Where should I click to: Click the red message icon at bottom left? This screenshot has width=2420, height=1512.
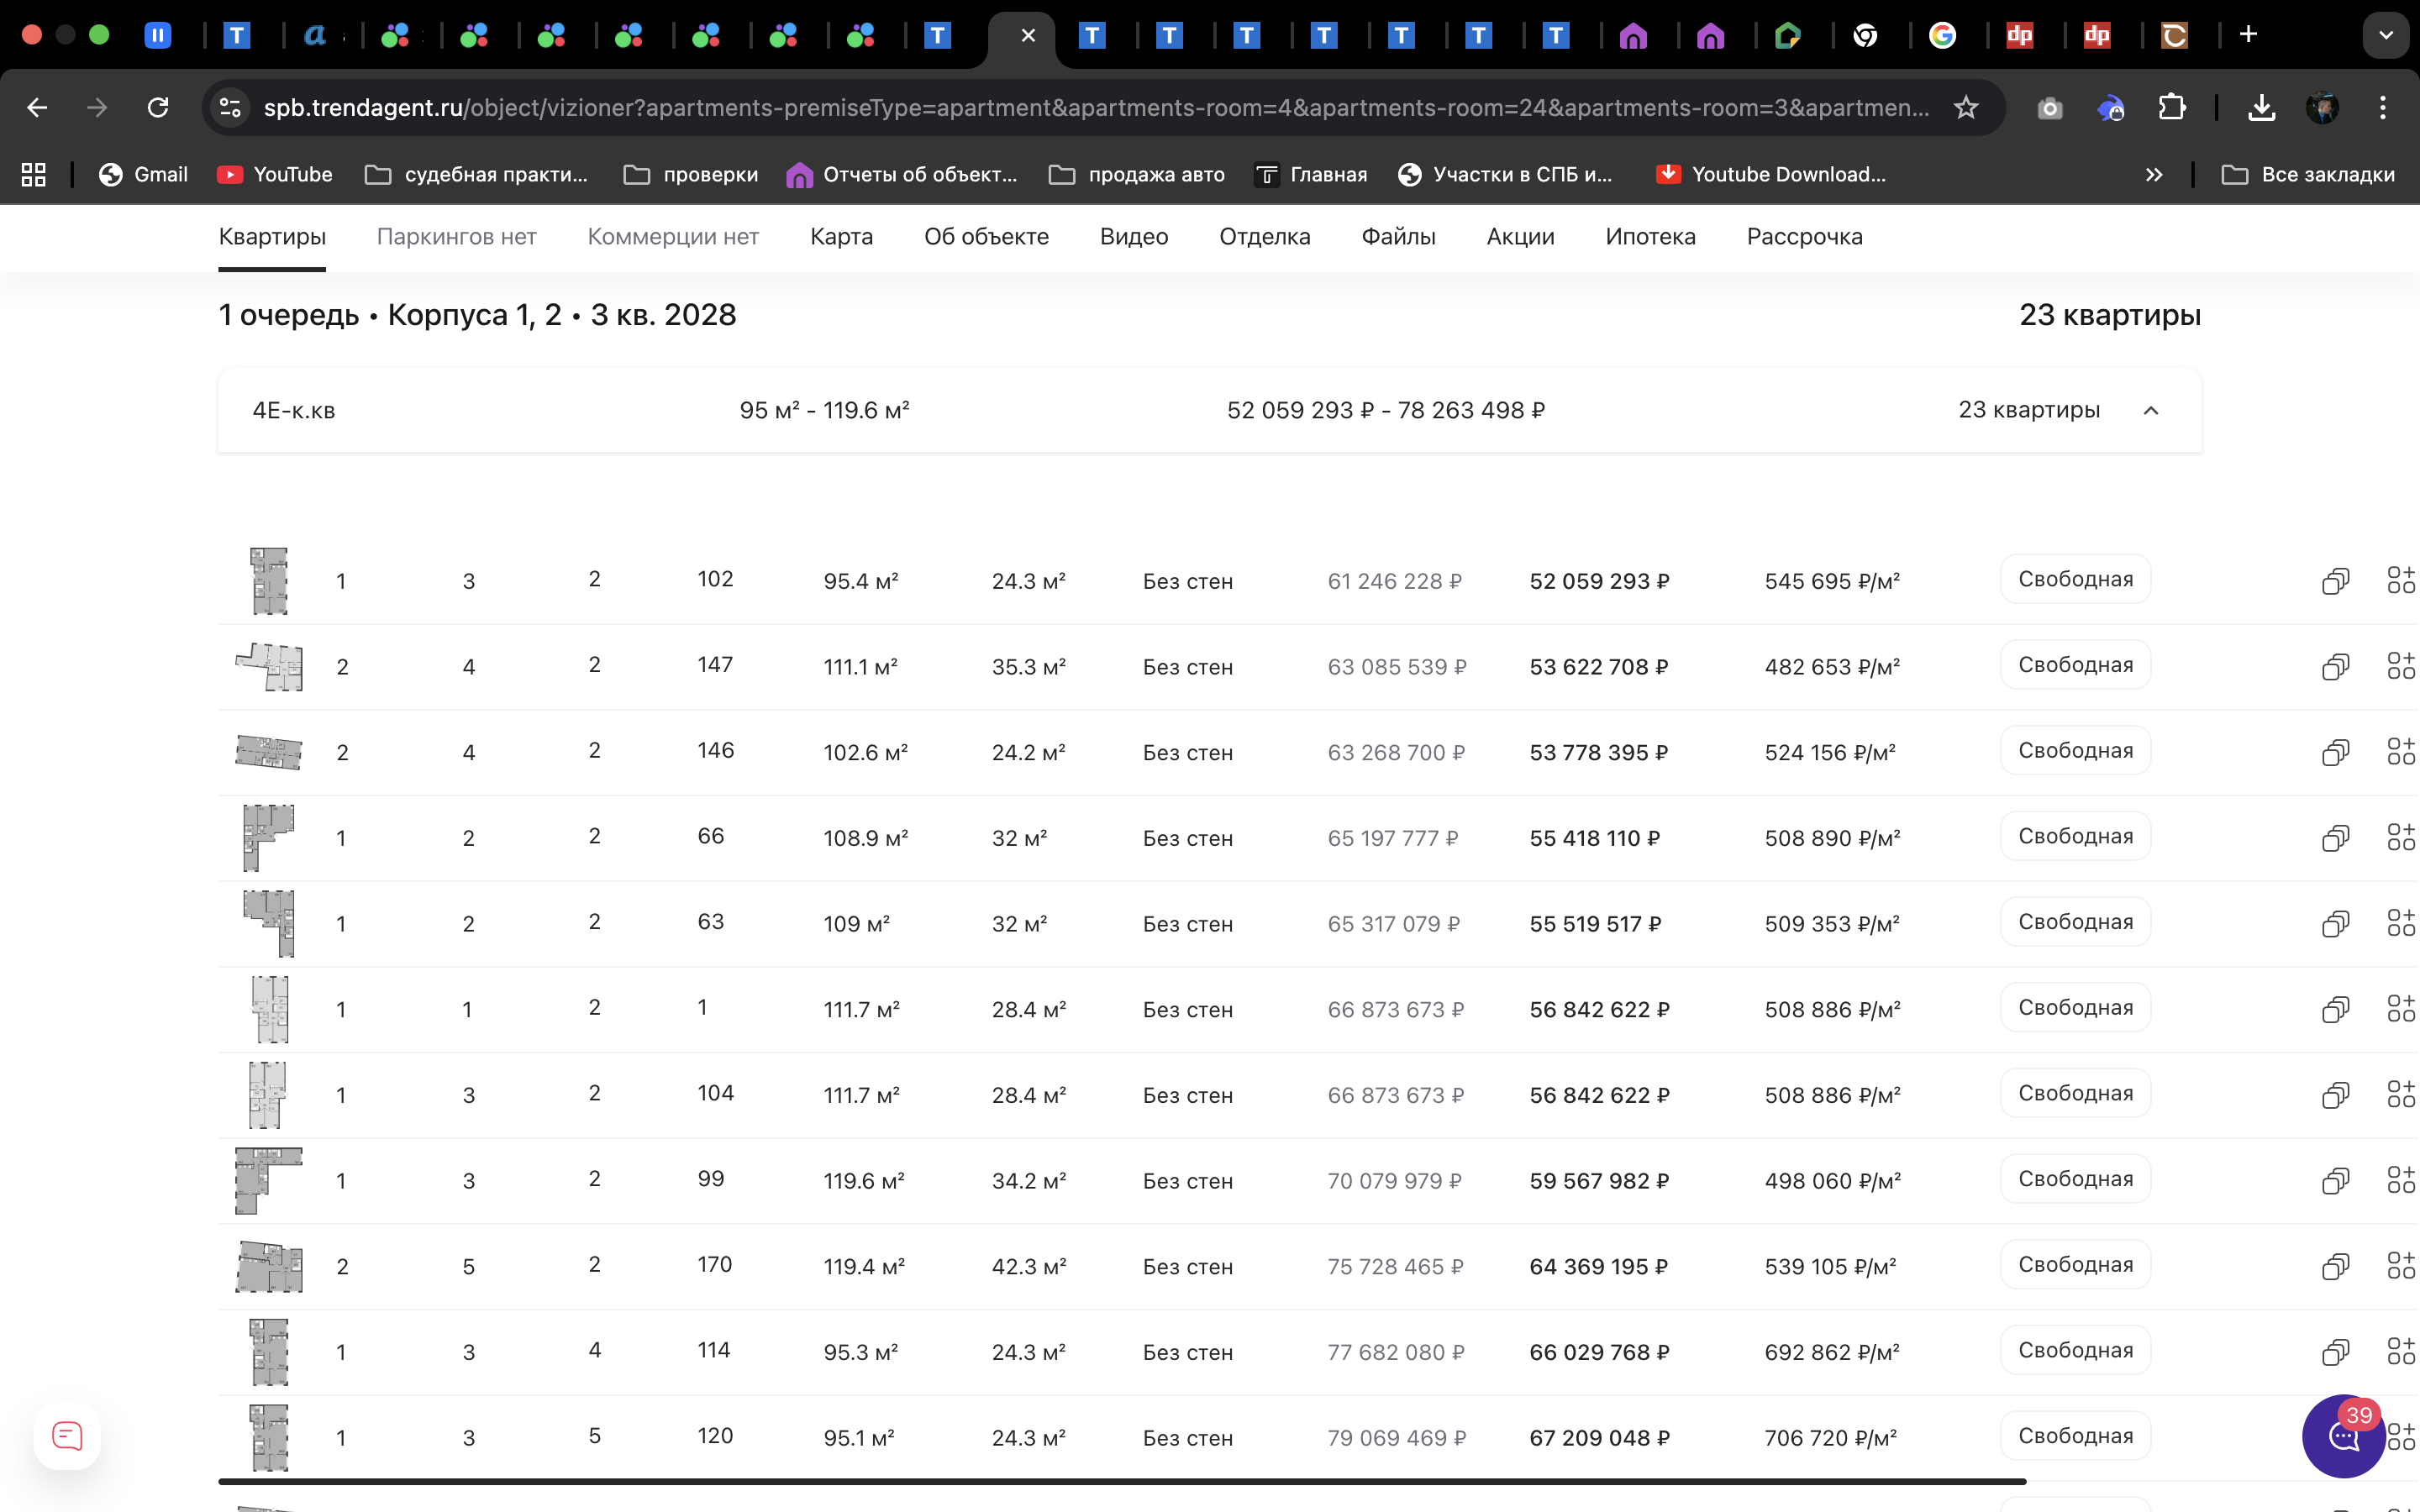point(67,1436)
